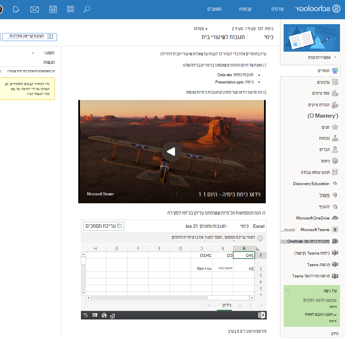Select row header 3 in the spreadsheet
The image size is (345, 338).
[x=261, y=275]
